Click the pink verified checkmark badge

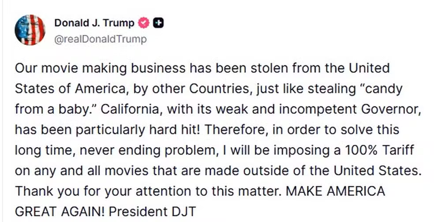coord(144,23)
